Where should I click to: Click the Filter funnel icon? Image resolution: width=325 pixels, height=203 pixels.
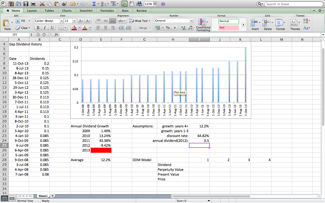point(113,4)
